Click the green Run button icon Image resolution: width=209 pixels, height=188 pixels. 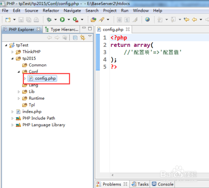click(62, 20)
